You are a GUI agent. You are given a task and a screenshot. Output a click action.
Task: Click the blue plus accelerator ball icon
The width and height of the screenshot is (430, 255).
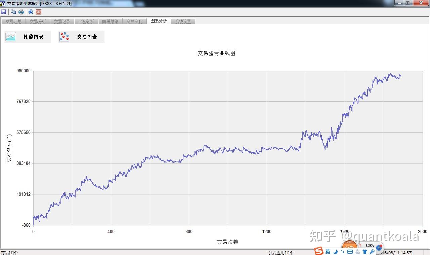(x=379, y=248)
